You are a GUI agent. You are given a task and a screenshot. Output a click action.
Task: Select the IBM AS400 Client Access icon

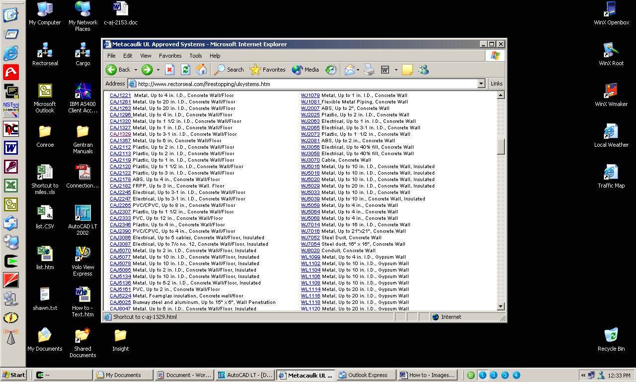click(x=82, y=98)
